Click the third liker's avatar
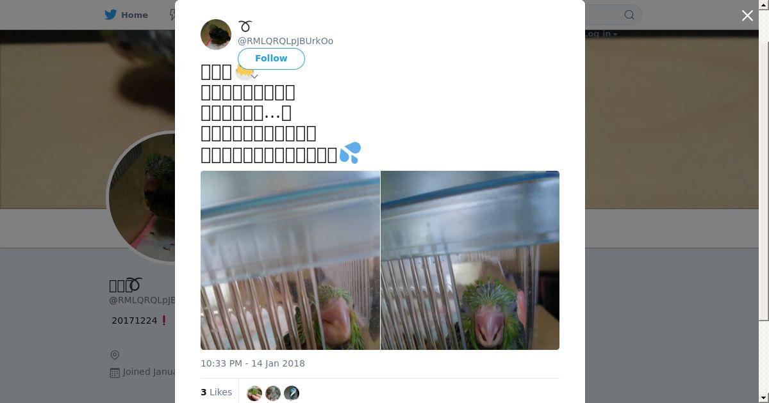 [292, 393]
